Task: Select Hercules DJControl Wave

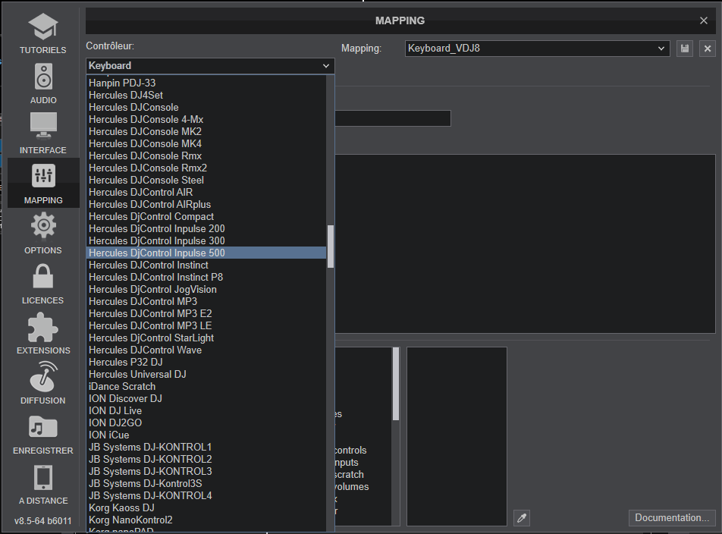Action: pos(206,350)
